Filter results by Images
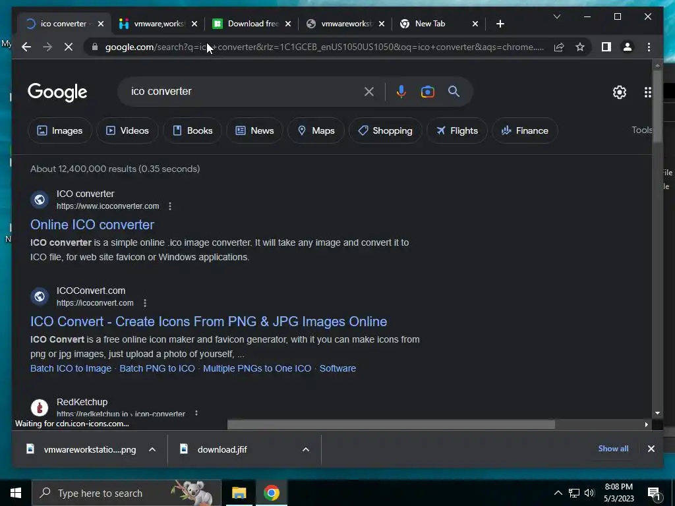Viewport: 675px width, 506px height. tap(60, 130)
